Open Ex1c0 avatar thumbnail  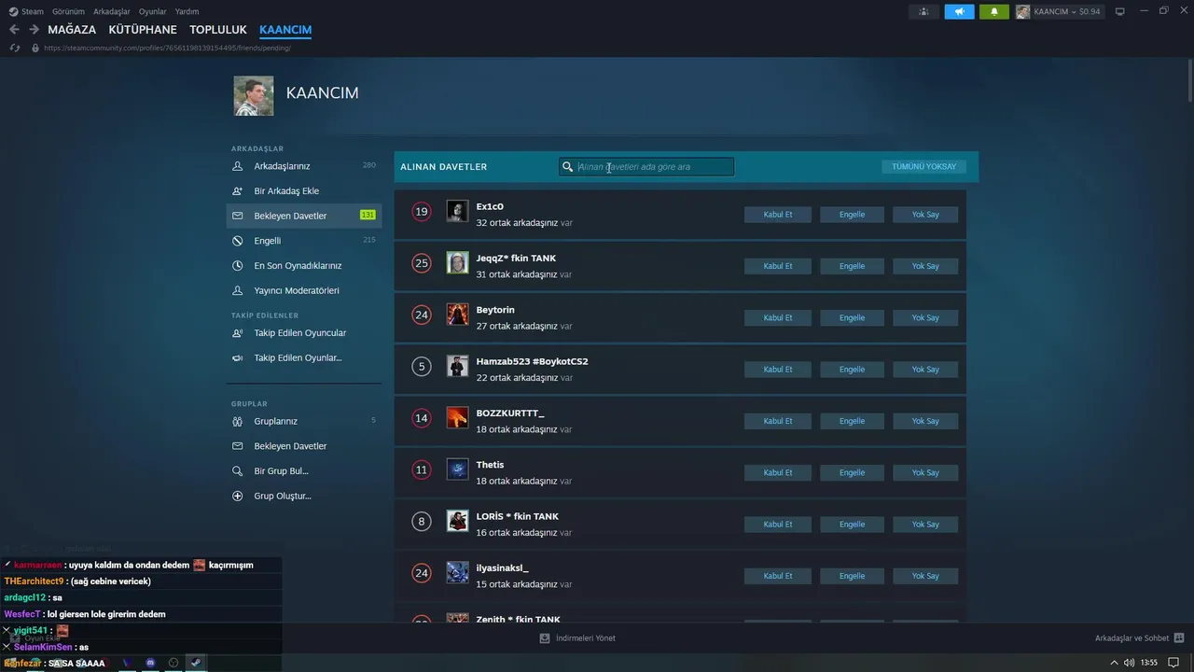pyautogui.click(x=457, y=211)
